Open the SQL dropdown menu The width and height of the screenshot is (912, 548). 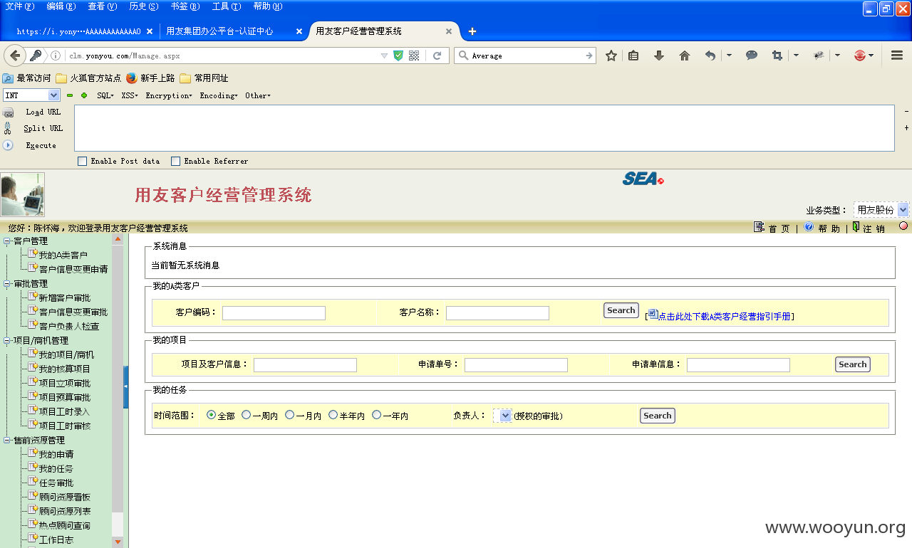pyautogui.click(x=105, y=95)
